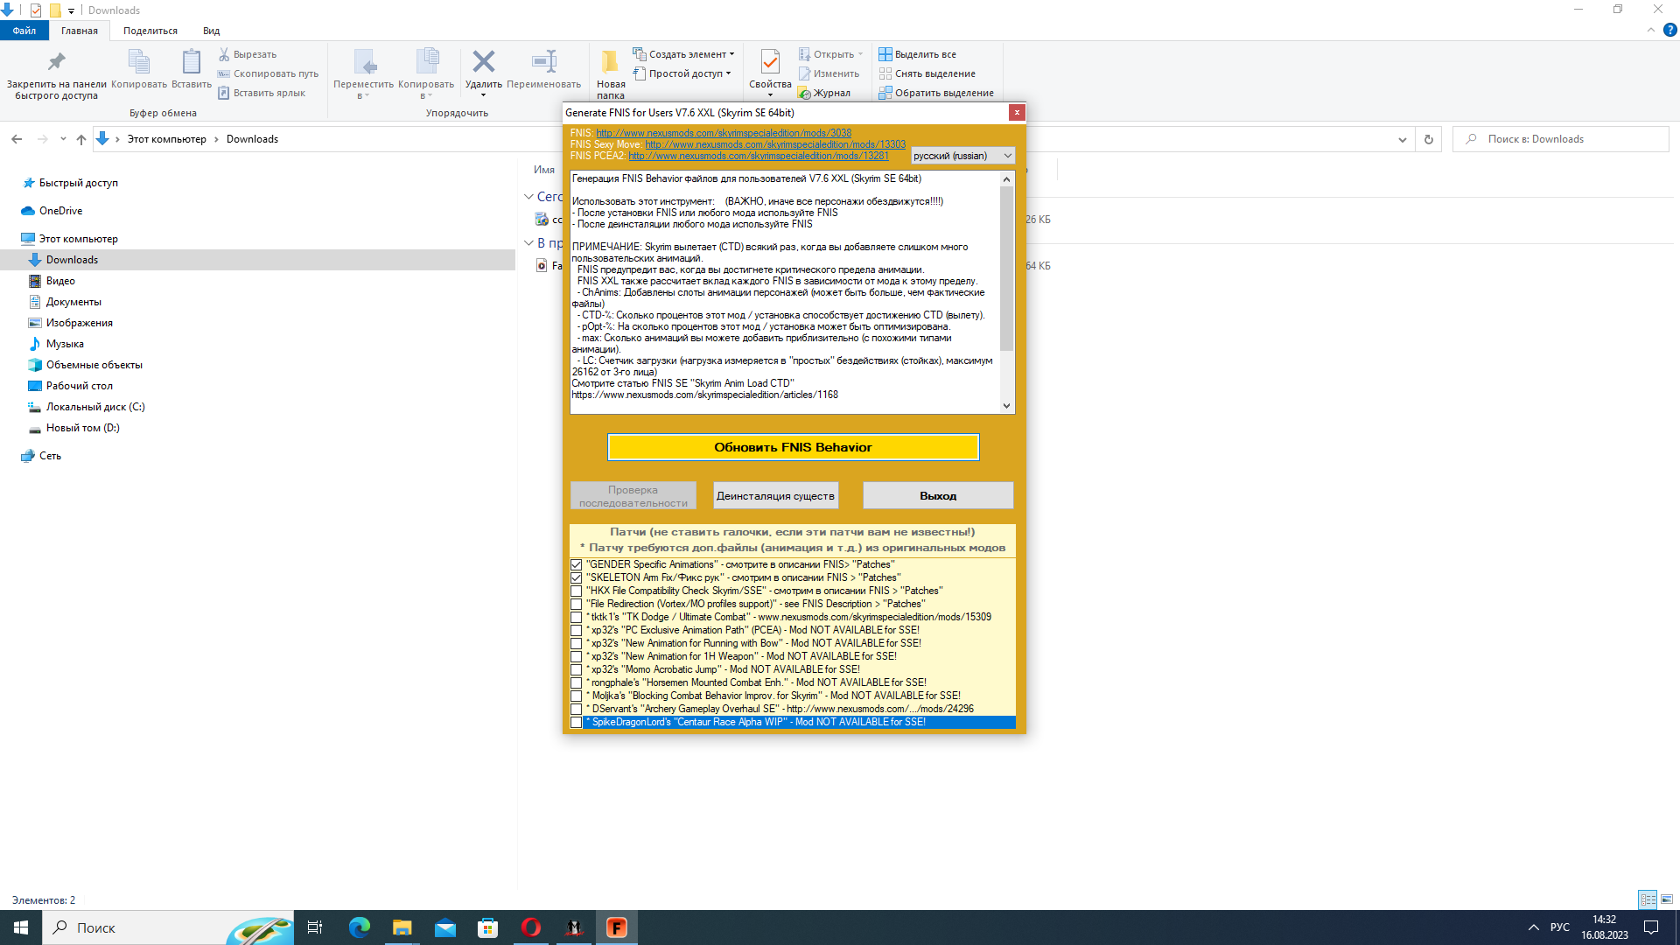Open the русский (russian) language dropdown
The width and height of the screenshot is (1680, 945).
(962, 156)
